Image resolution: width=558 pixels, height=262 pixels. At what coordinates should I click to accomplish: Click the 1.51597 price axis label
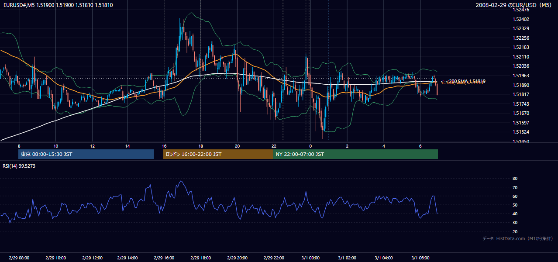tap(521, 123)
